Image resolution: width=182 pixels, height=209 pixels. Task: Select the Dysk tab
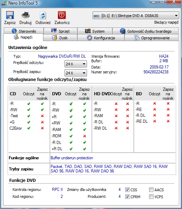click(60, 38)
